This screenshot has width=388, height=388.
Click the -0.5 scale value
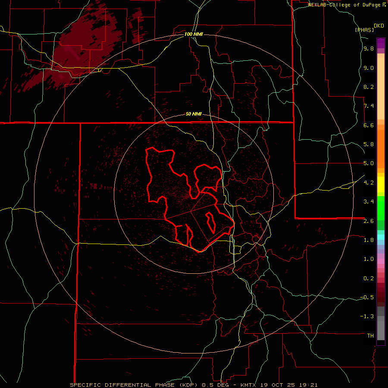[367, 297]
